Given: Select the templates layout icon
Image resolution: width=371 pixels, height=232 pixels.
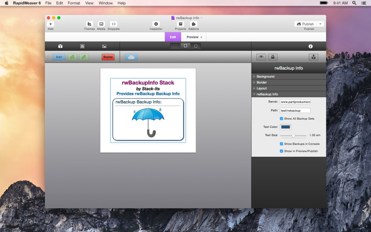Looking at the screenshot, I should [82, 46].
